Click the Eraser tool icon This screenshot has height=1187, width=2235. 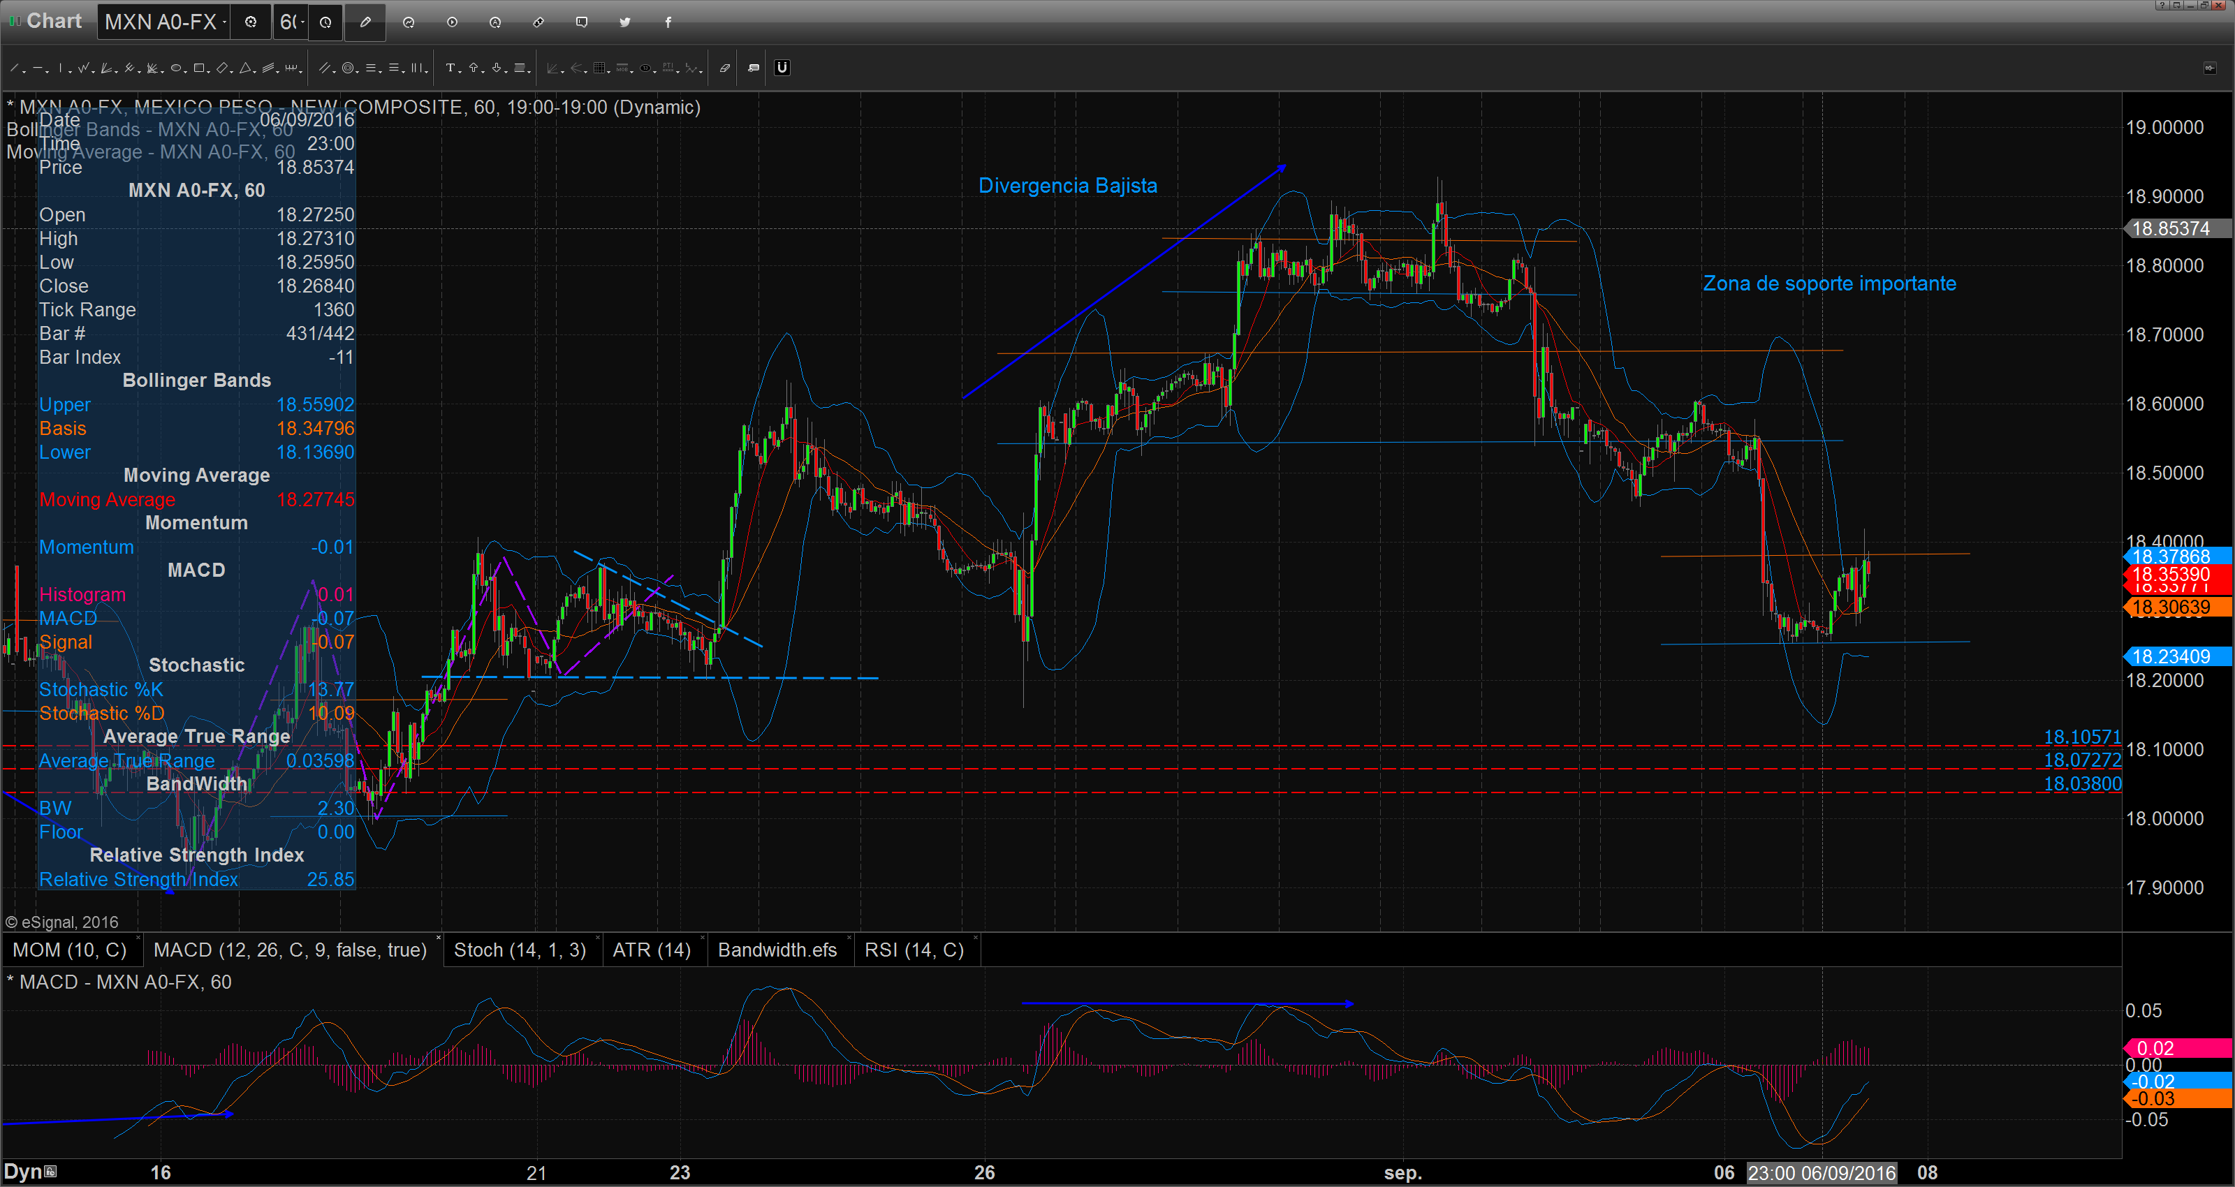(x=726, y=68)
